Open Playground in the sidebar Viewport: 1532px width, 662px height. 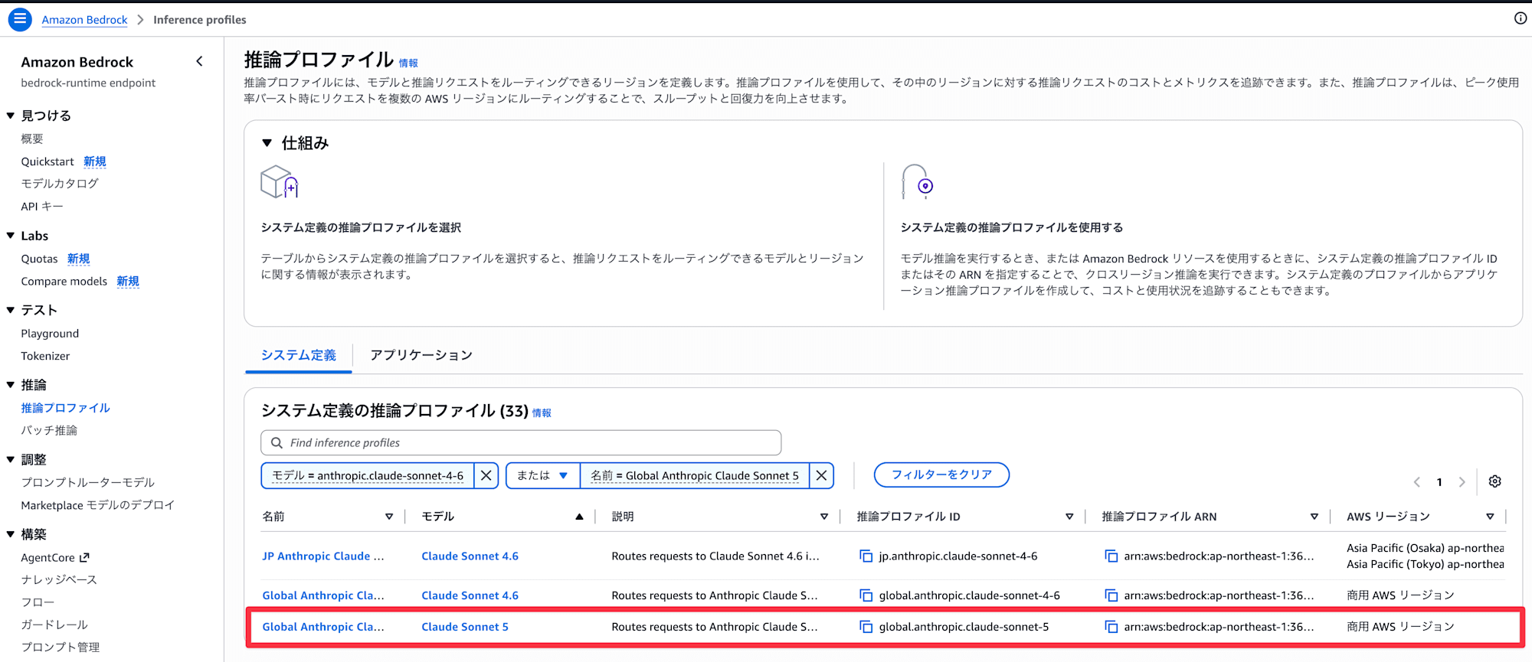(50, 334)
